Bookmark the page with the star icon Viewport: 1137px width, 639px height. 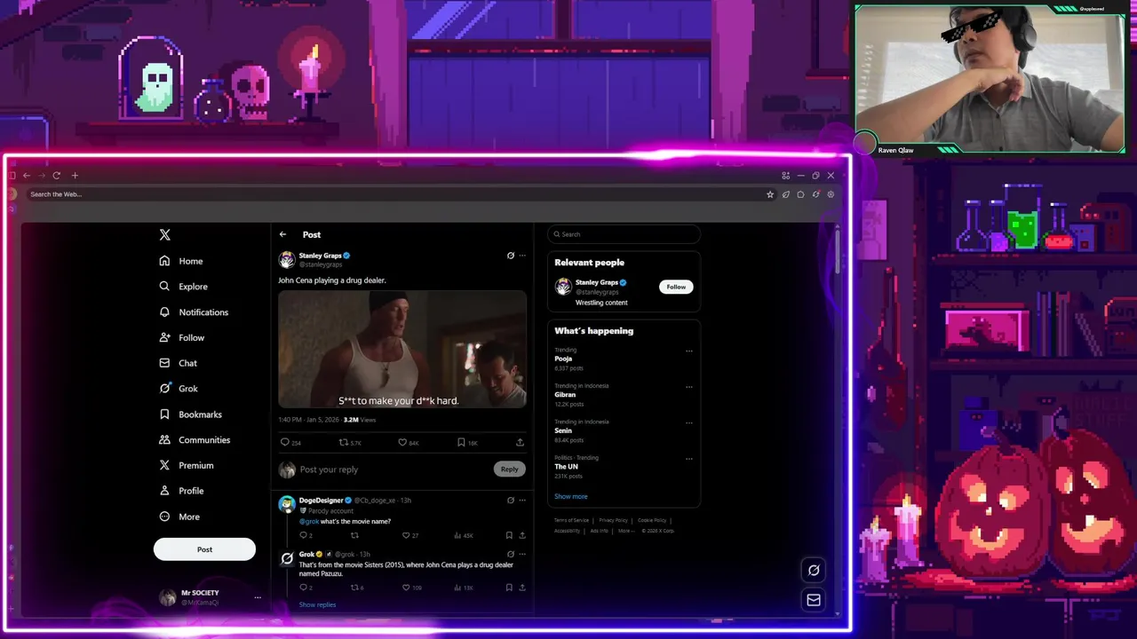[770, 194]
